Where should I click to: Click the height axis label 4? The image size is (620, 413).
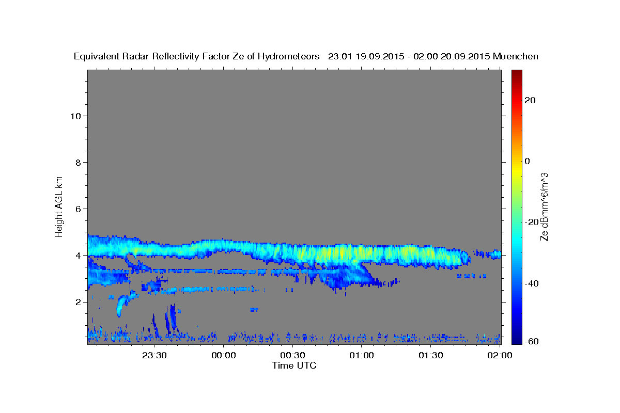pyautogui.click(x=78, y=255)
